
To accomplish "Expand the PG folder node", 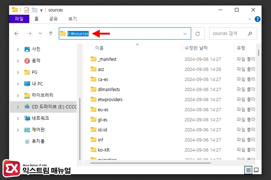I will click(18, 72).
